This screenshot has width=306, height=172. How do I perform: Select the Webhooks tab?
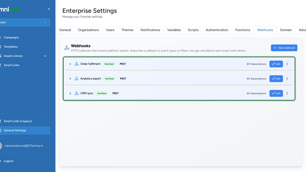point(265,30)
